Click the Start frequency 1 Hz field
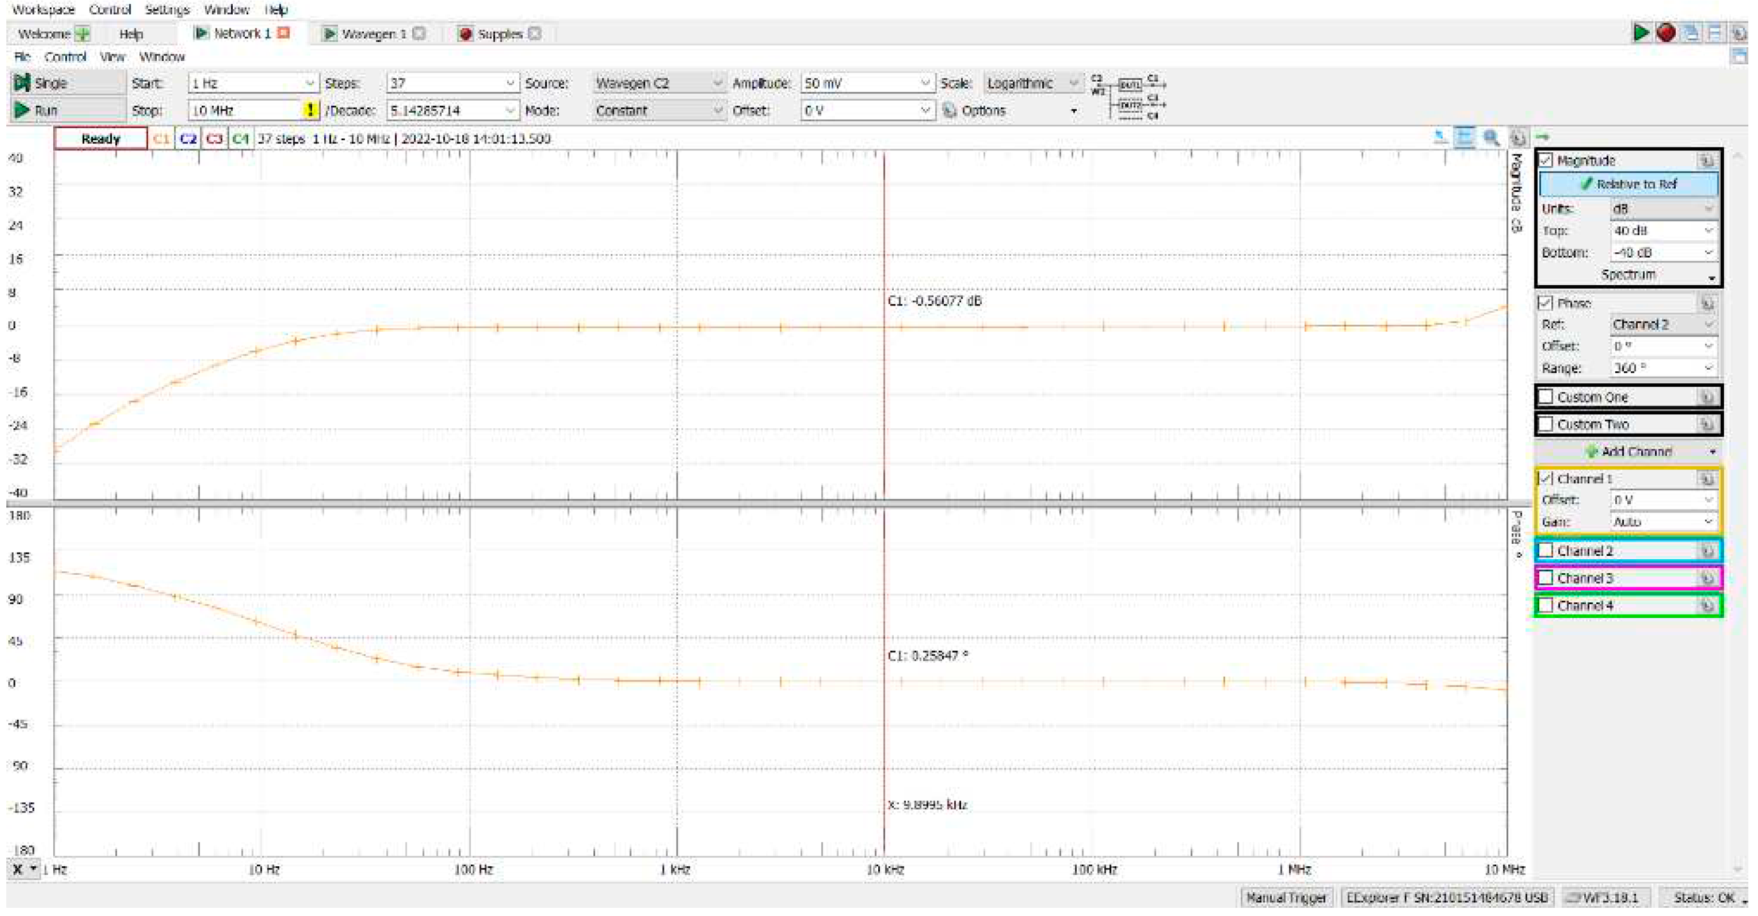Viewport: 1758px width, 916px height. coord(246,83)
